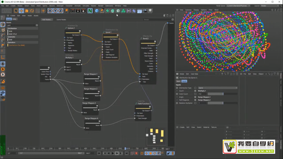This screenshot has height=159, width=283.
Task: Enable the Color Count port checkbox
Action: (195, 94)
